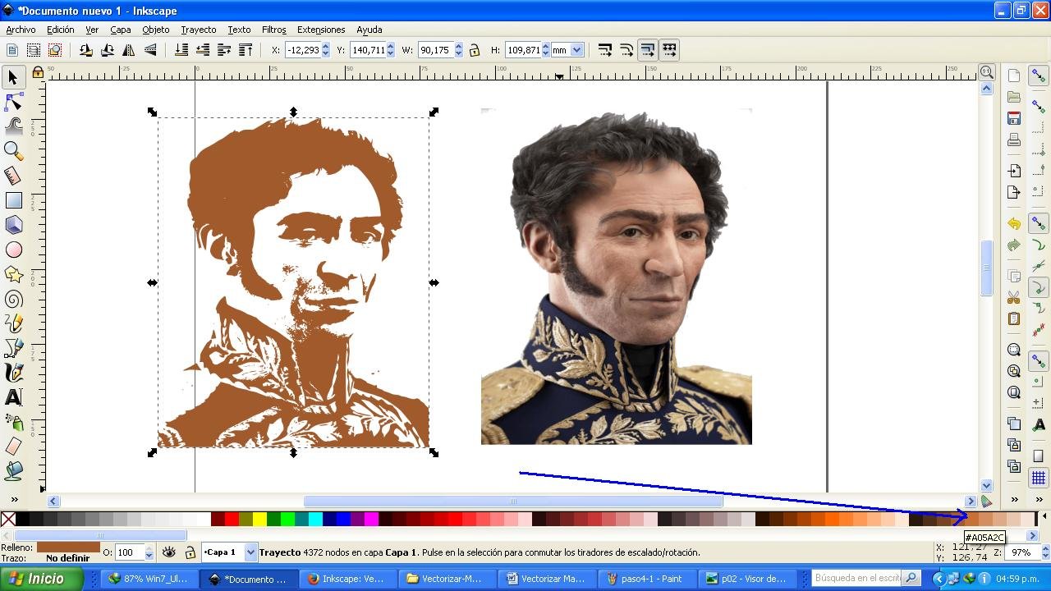This screenshot has height=591, width=1051.
Task: Expand the commands bar overflow chevron
Action: point(1015,499)
